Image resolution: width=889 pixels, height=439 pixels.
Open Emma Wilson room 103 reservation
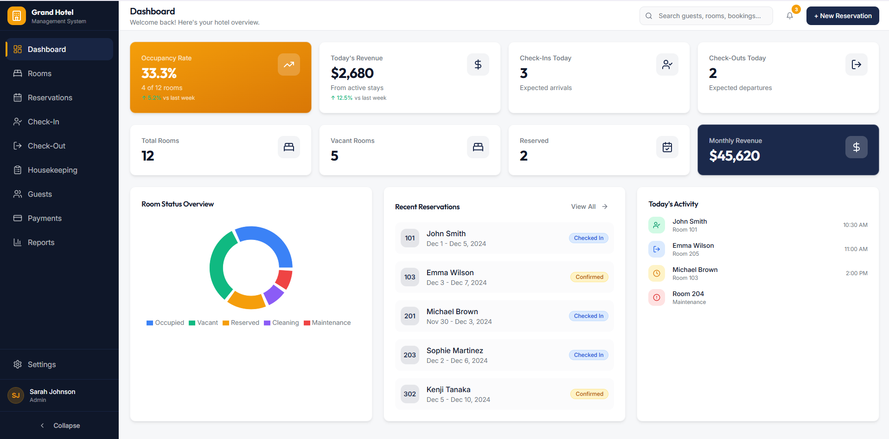pyautogui.click(x=505, y=277)
